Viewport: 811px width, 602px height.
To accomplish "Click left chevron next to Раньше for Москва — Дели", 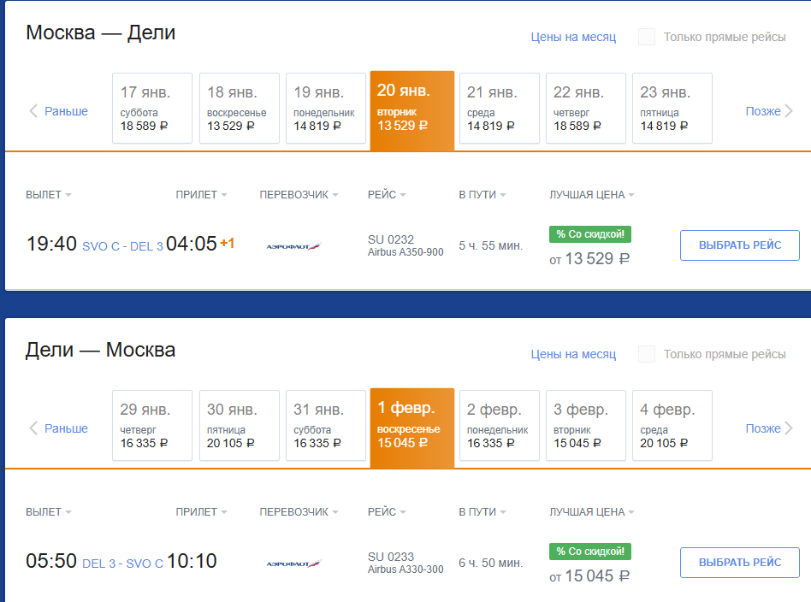I will [33, 110].
